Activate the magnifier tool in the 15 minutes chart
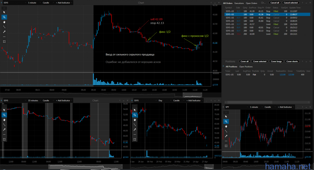 [x=4, y=115]
